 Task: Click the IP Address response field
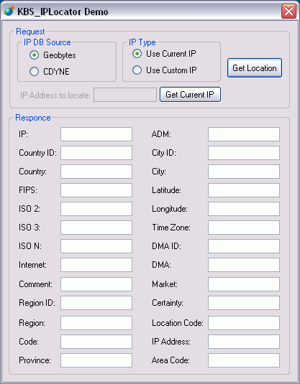[x=244, y=342]
